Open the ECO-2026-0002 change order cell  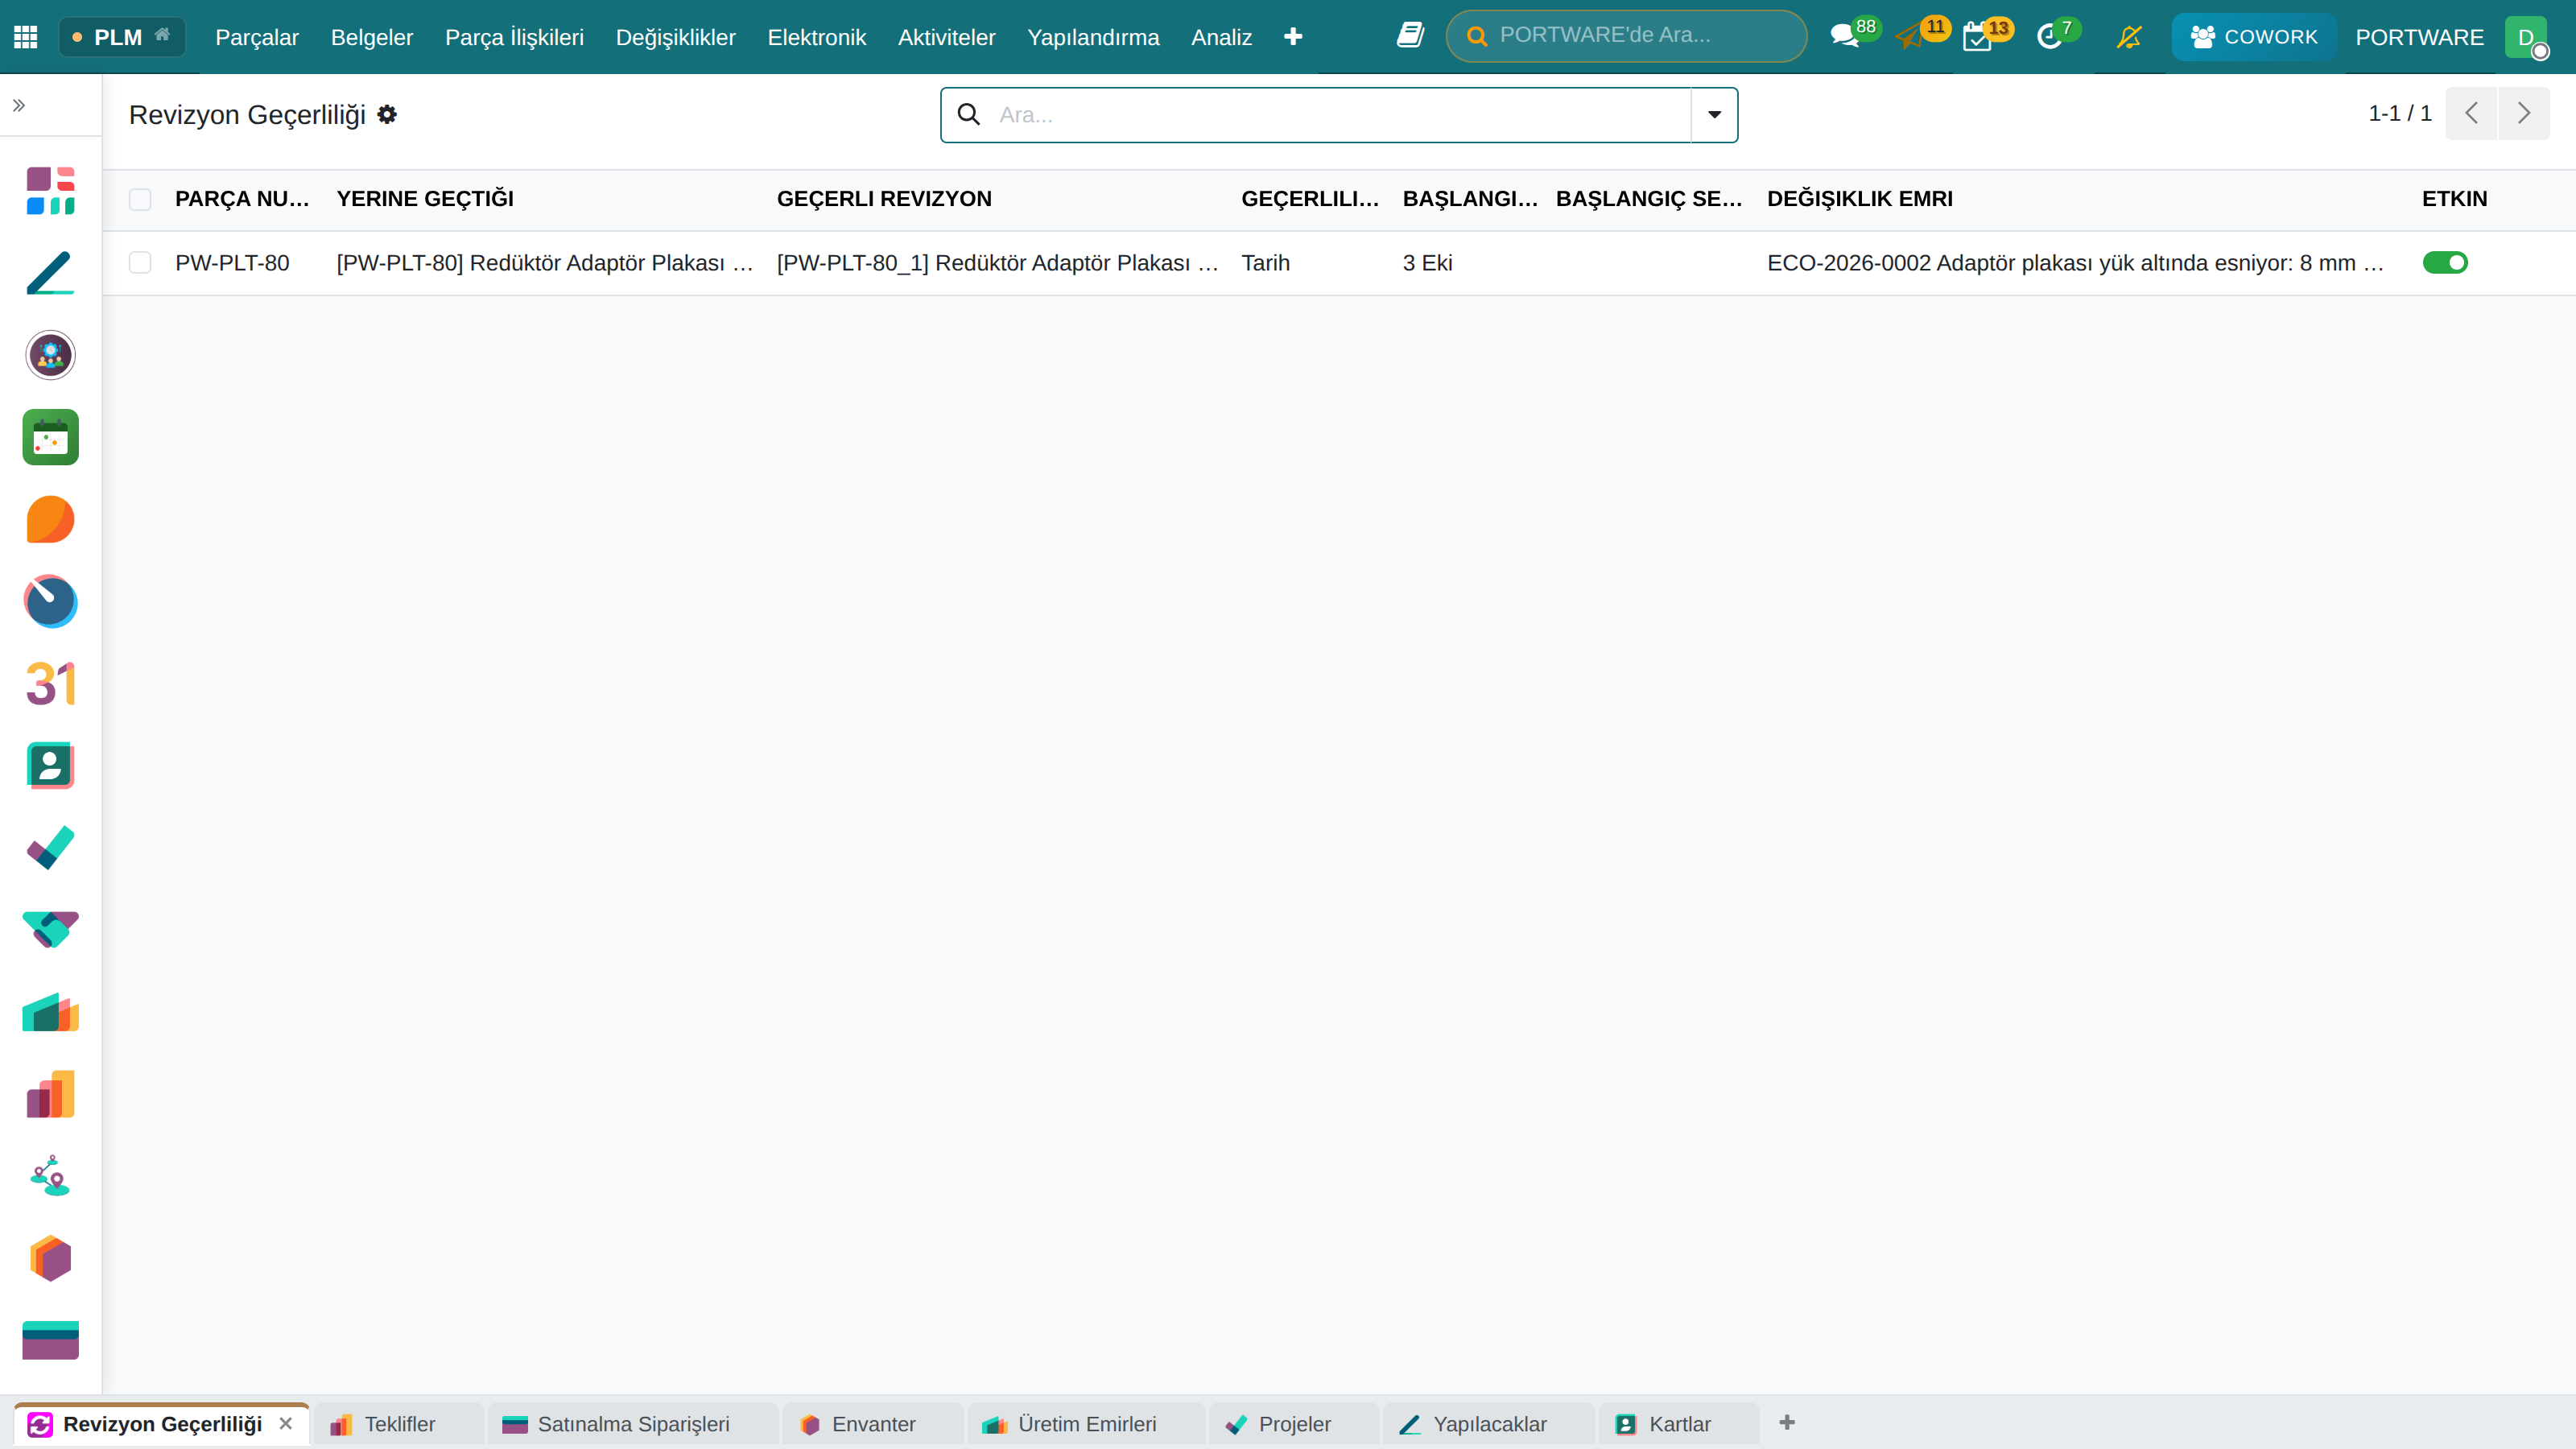click(2075, 263)
